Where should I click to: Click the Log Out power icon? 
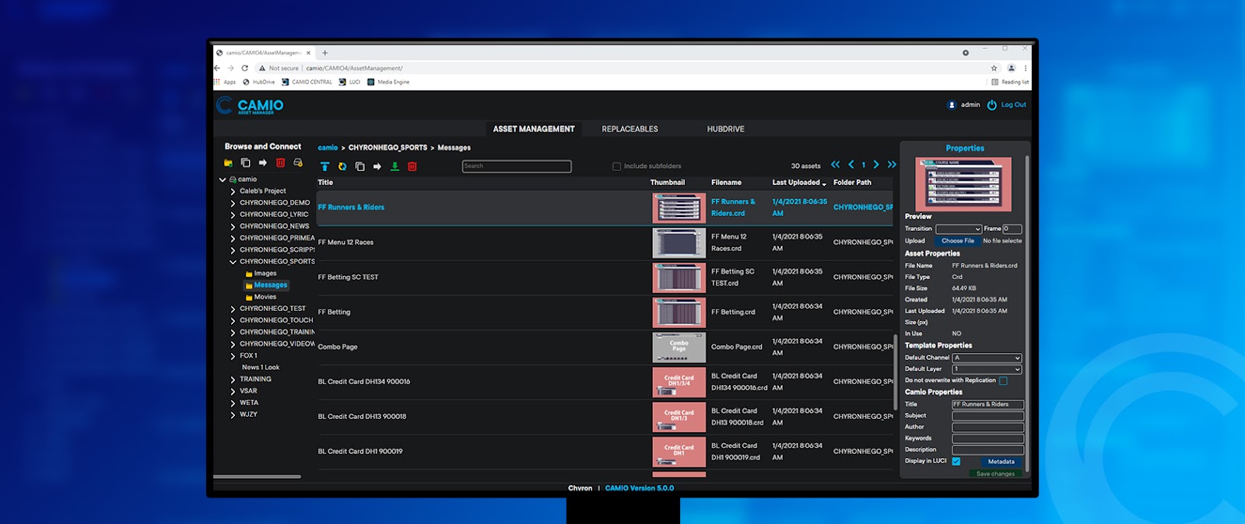point(991,105)
